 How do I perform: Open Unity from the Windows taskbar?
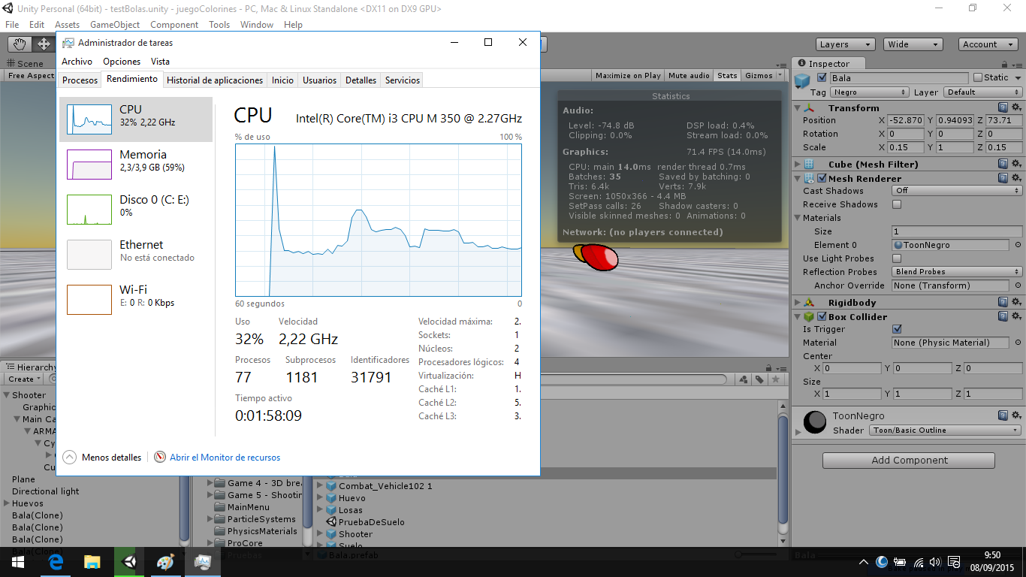tap(129, 562)
